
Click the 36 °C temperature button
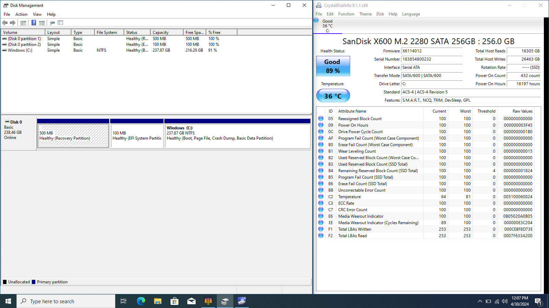click(x=333, y=96)
